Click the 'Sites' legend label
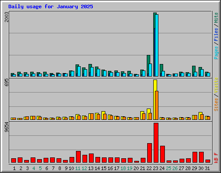The height and width of the screenshot is (173, 221). pos(216,105)
